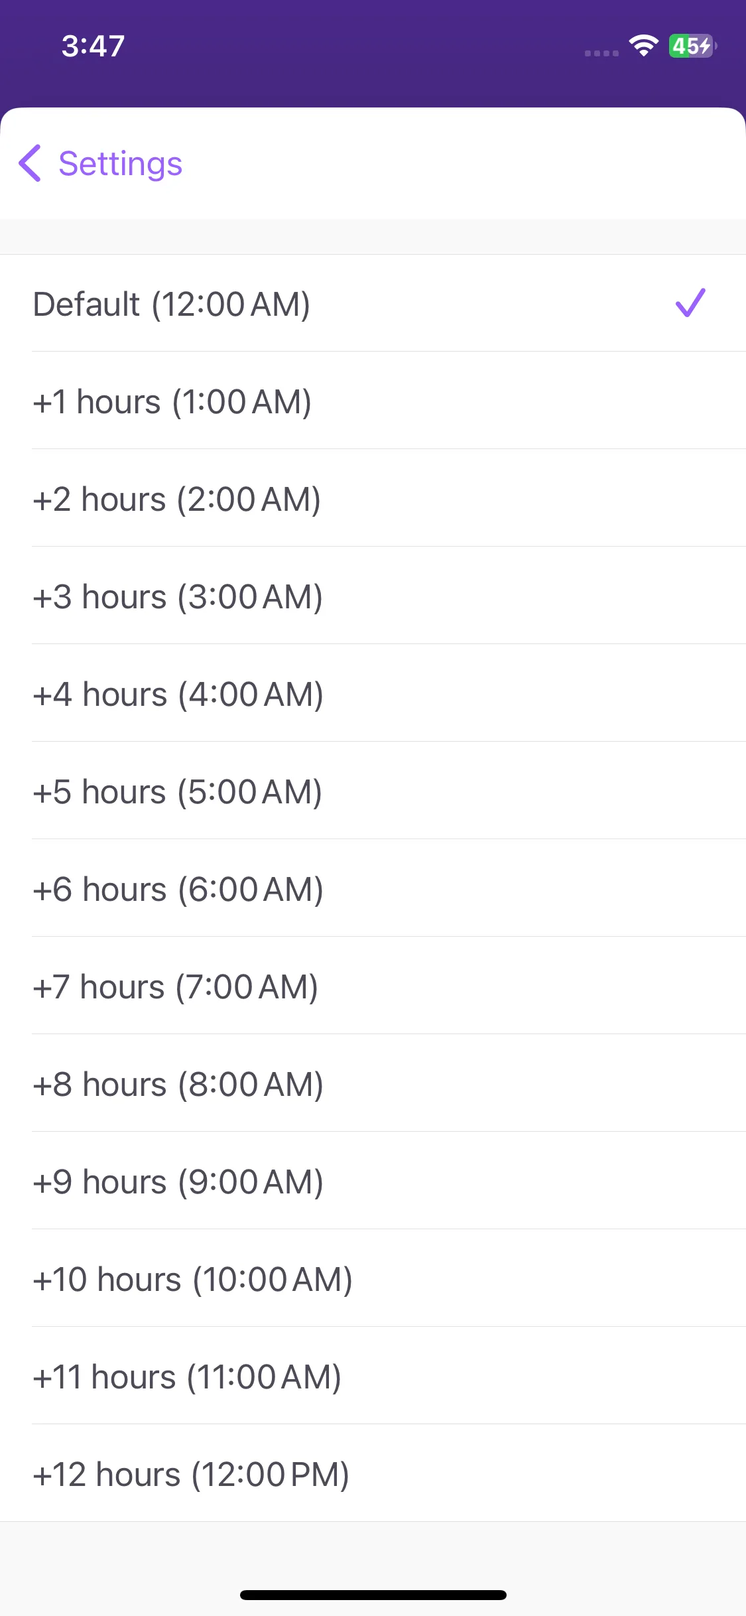This screenshot has height=1616, width=746.
Task: Select +3 hours (3:00 AM)
Action: tap(373, 596)
